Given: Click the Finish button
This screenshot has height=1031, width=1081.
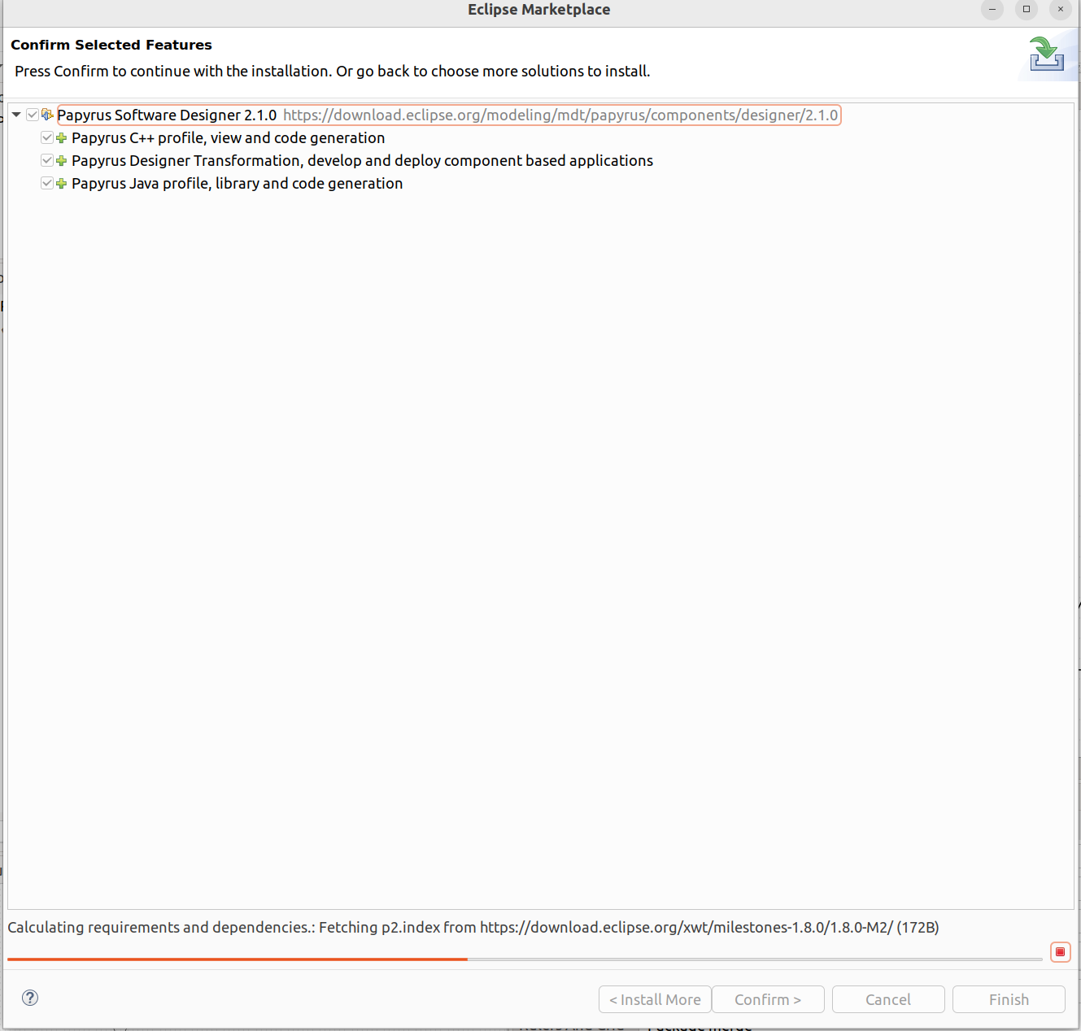Looking at the screenshot, I should pos(1009,999).
